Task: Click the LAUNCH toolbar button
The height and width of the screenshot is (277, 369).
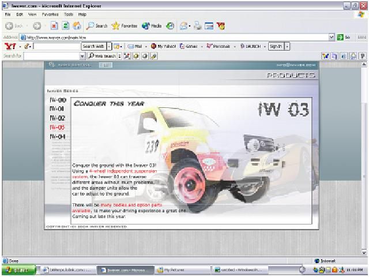Action: [250, 46]
